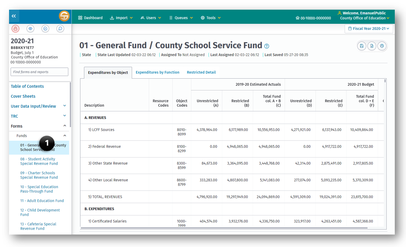Click the Dashboard navigation item

click(x=90, y=18)
